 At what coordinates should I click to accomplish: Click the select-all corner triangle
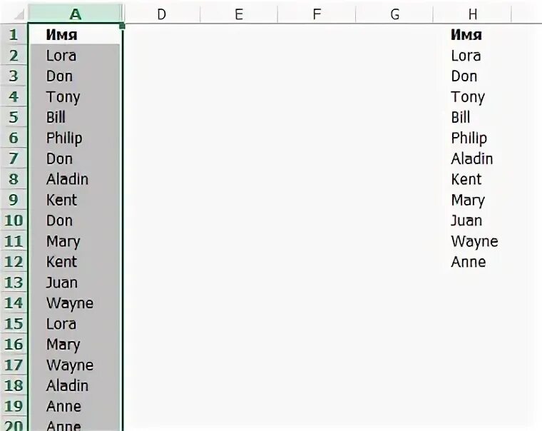(x=19, y=16)
